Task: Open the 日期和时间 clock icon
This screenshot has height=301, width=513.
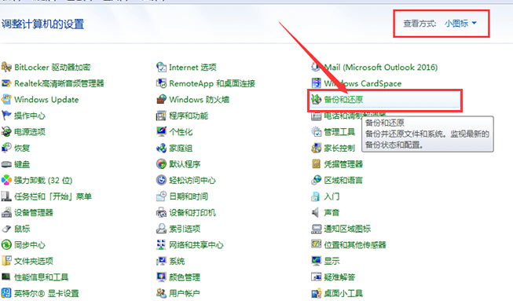Action: 161,196
